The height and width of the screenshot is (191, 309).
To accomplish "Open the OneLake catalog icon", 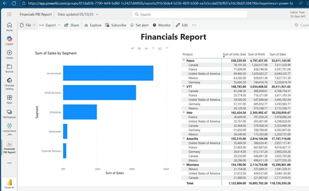I will 9,80.
